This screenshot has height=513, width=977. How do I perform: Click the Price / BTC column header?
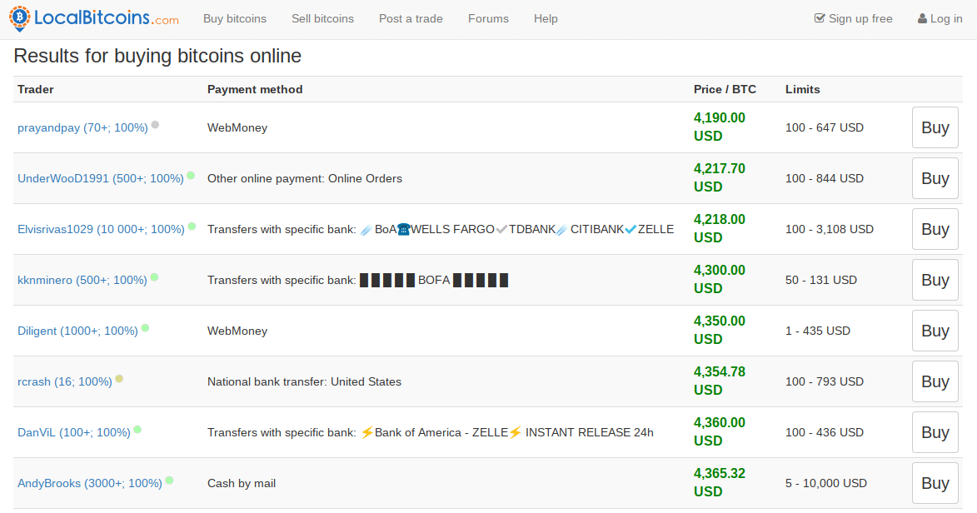[725, 89]
